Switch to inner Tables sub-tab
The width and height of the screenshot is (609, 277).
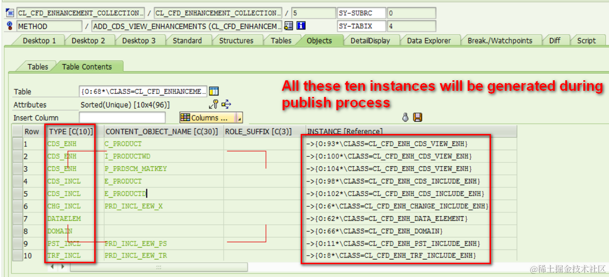tap(38, 67)
